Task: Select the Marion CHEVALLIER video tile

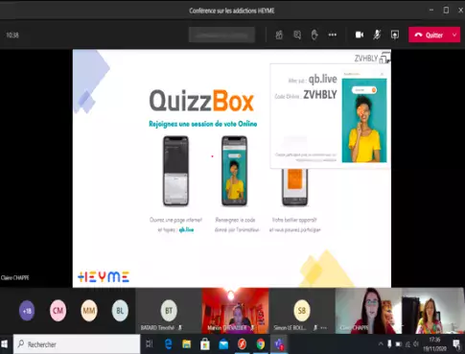Action: [235, 311]
